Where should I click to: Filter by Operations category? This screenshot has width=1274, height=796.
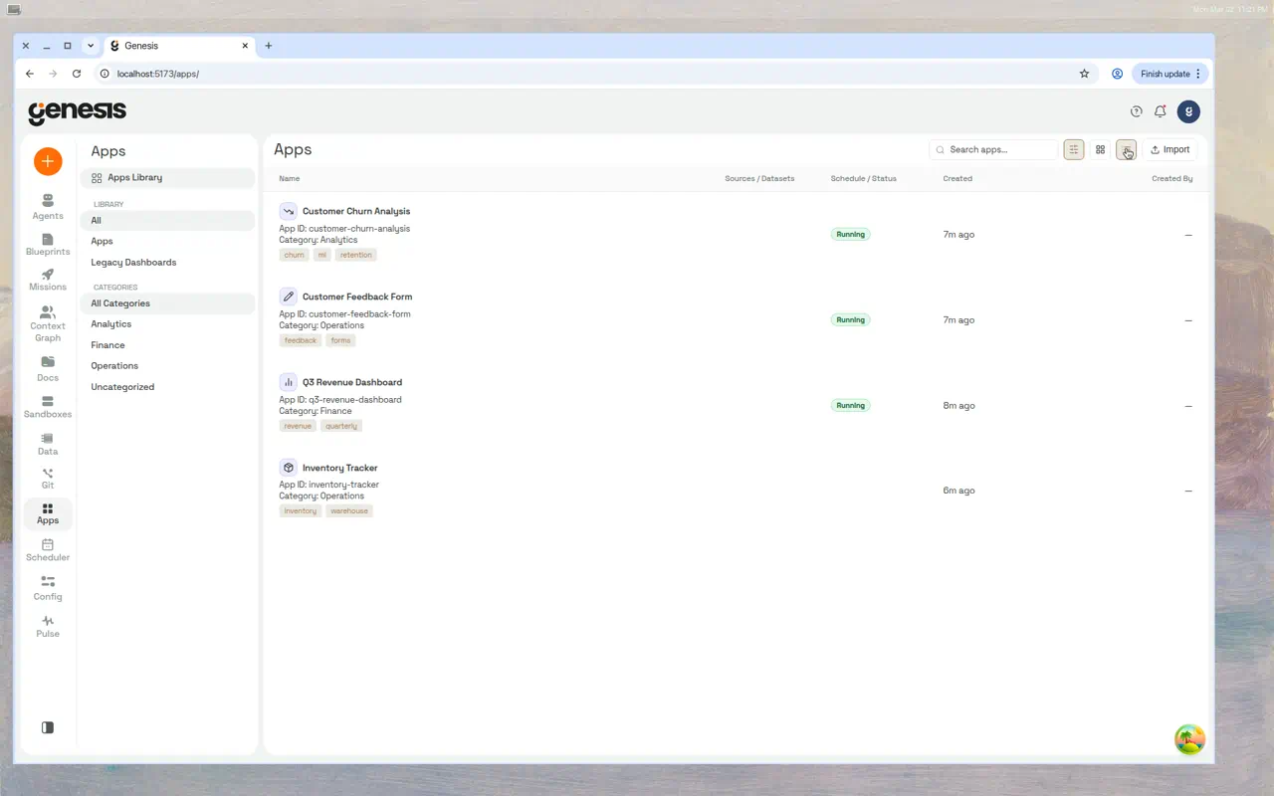point(167,366)
